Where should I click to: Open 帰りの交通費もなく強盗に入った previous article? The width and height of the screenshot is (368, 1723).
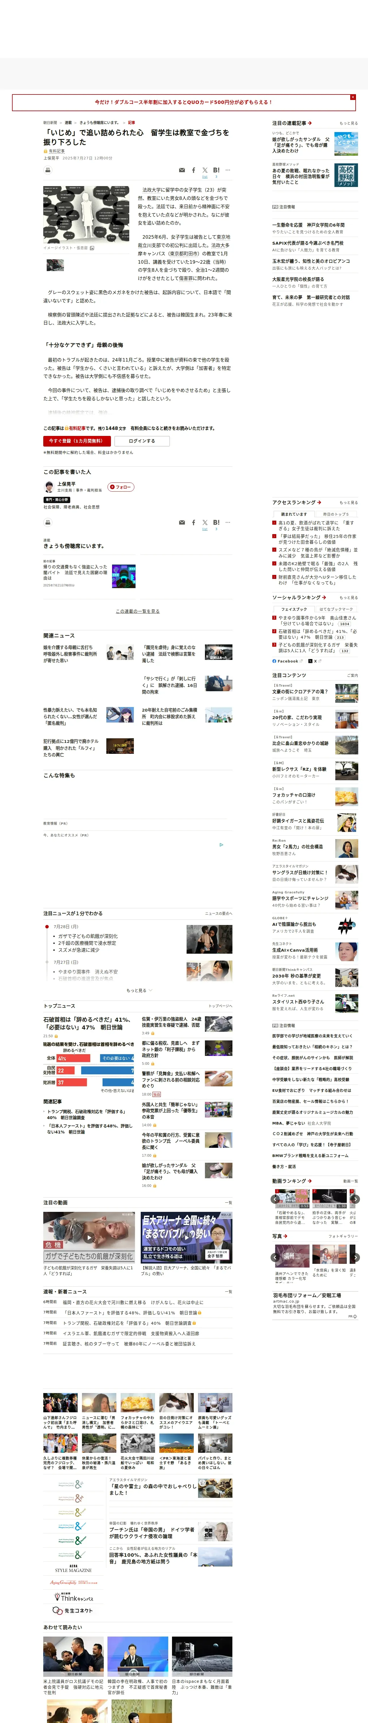(x=75, y=573)
